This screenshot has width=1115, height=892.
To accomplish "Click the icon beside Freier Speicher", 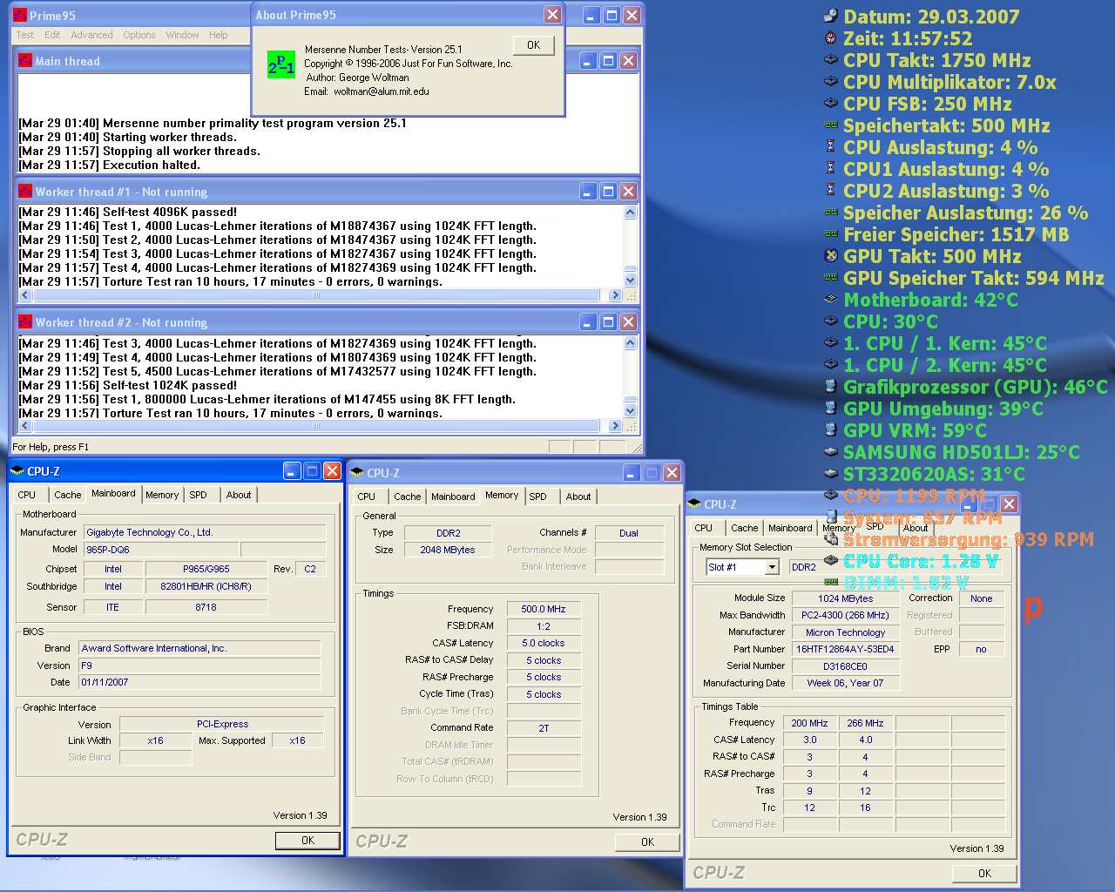I will (x=830, y=233).
